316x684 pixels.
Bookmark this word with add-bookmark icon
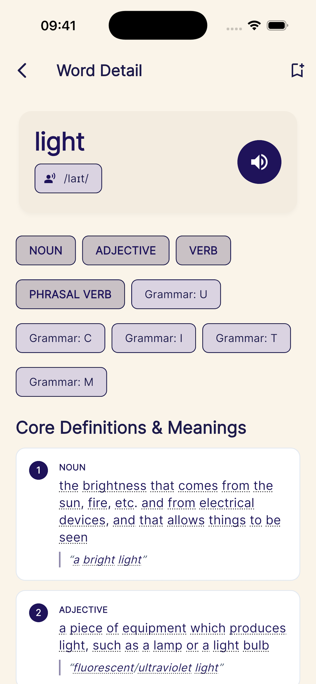click(297, 70)
